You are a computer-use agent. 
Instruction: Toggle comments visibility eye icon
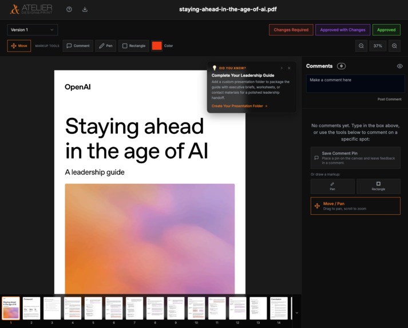[x=399, y=66]
